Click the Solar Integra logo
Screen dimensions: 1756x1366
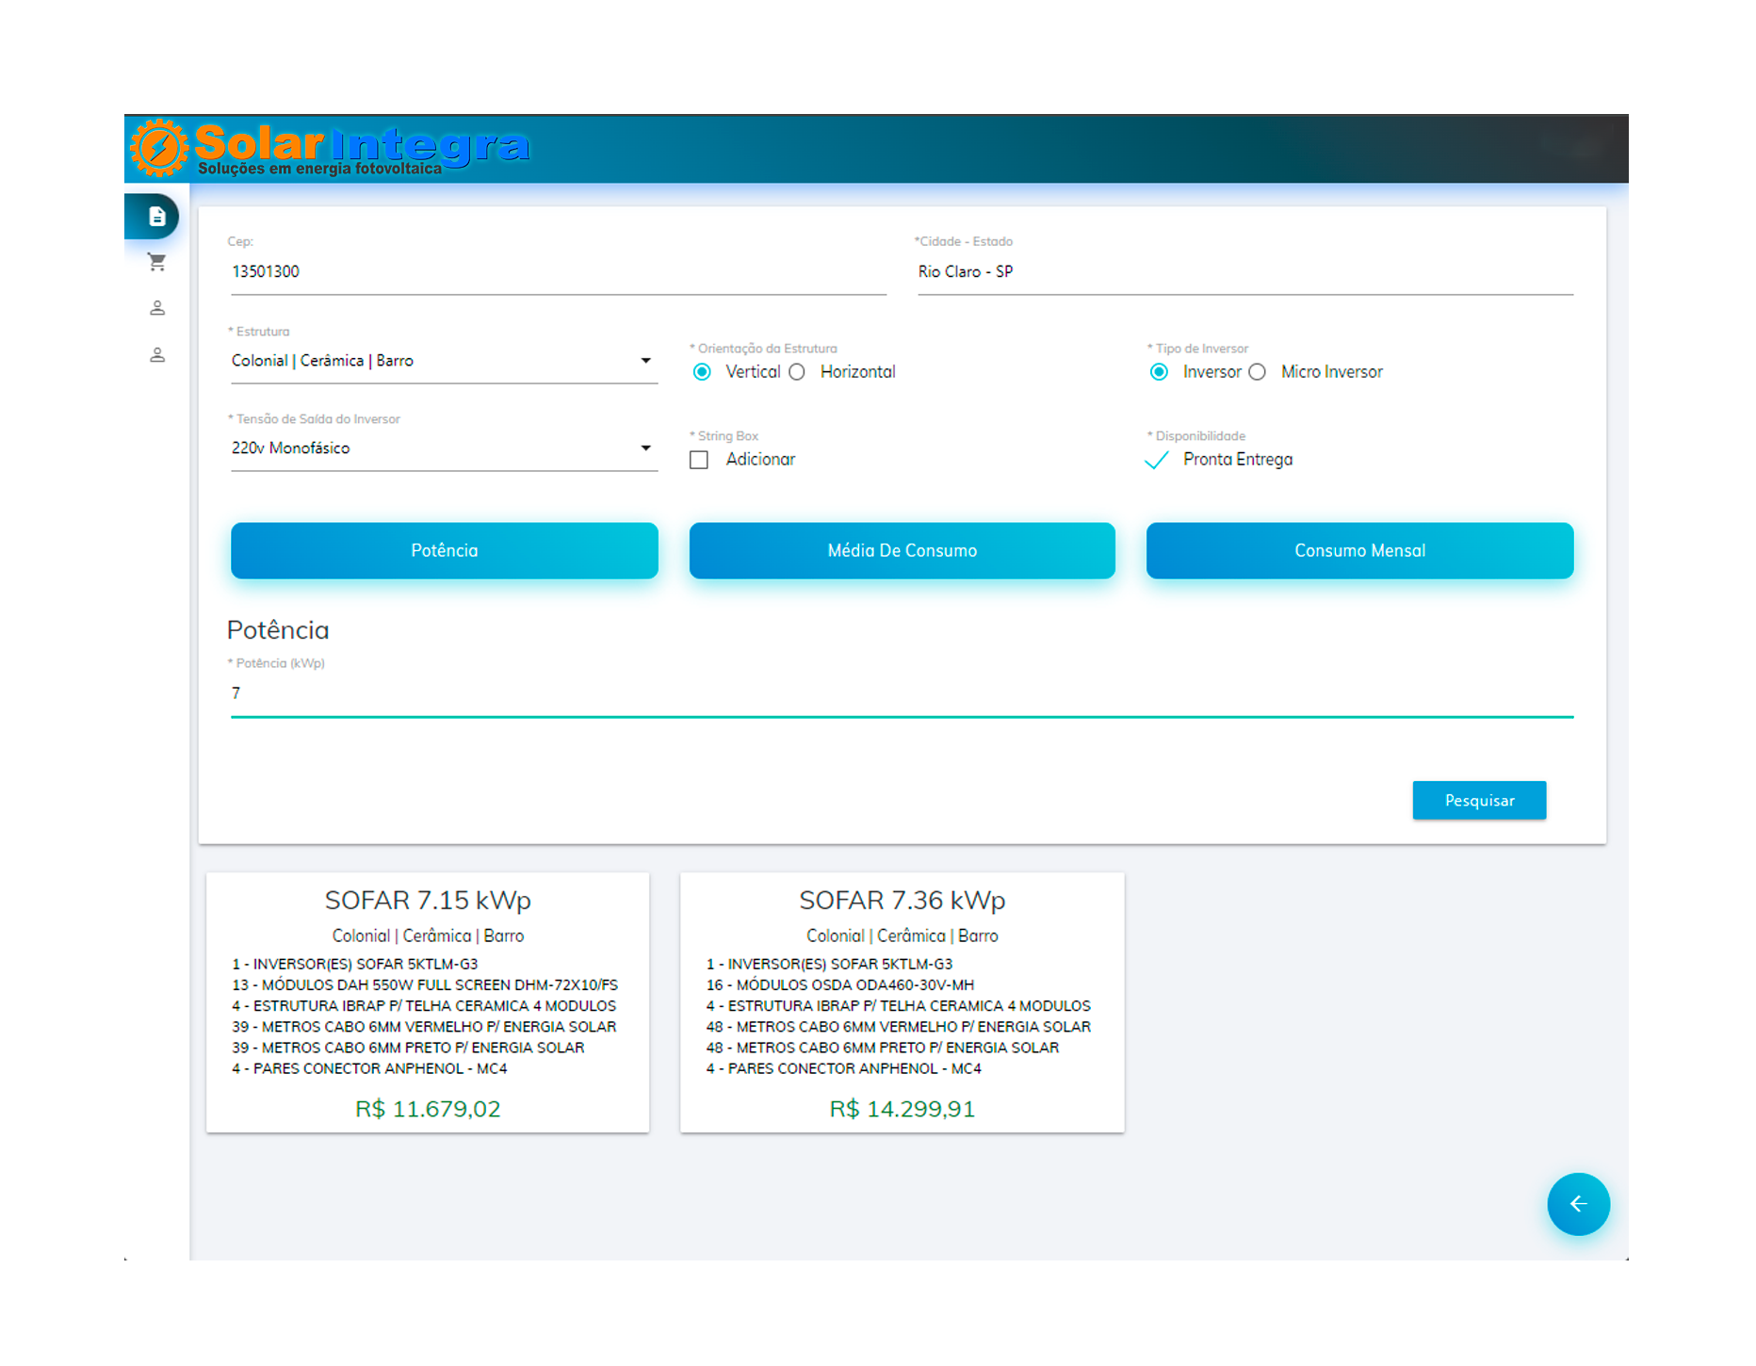(x=330, y=148)
